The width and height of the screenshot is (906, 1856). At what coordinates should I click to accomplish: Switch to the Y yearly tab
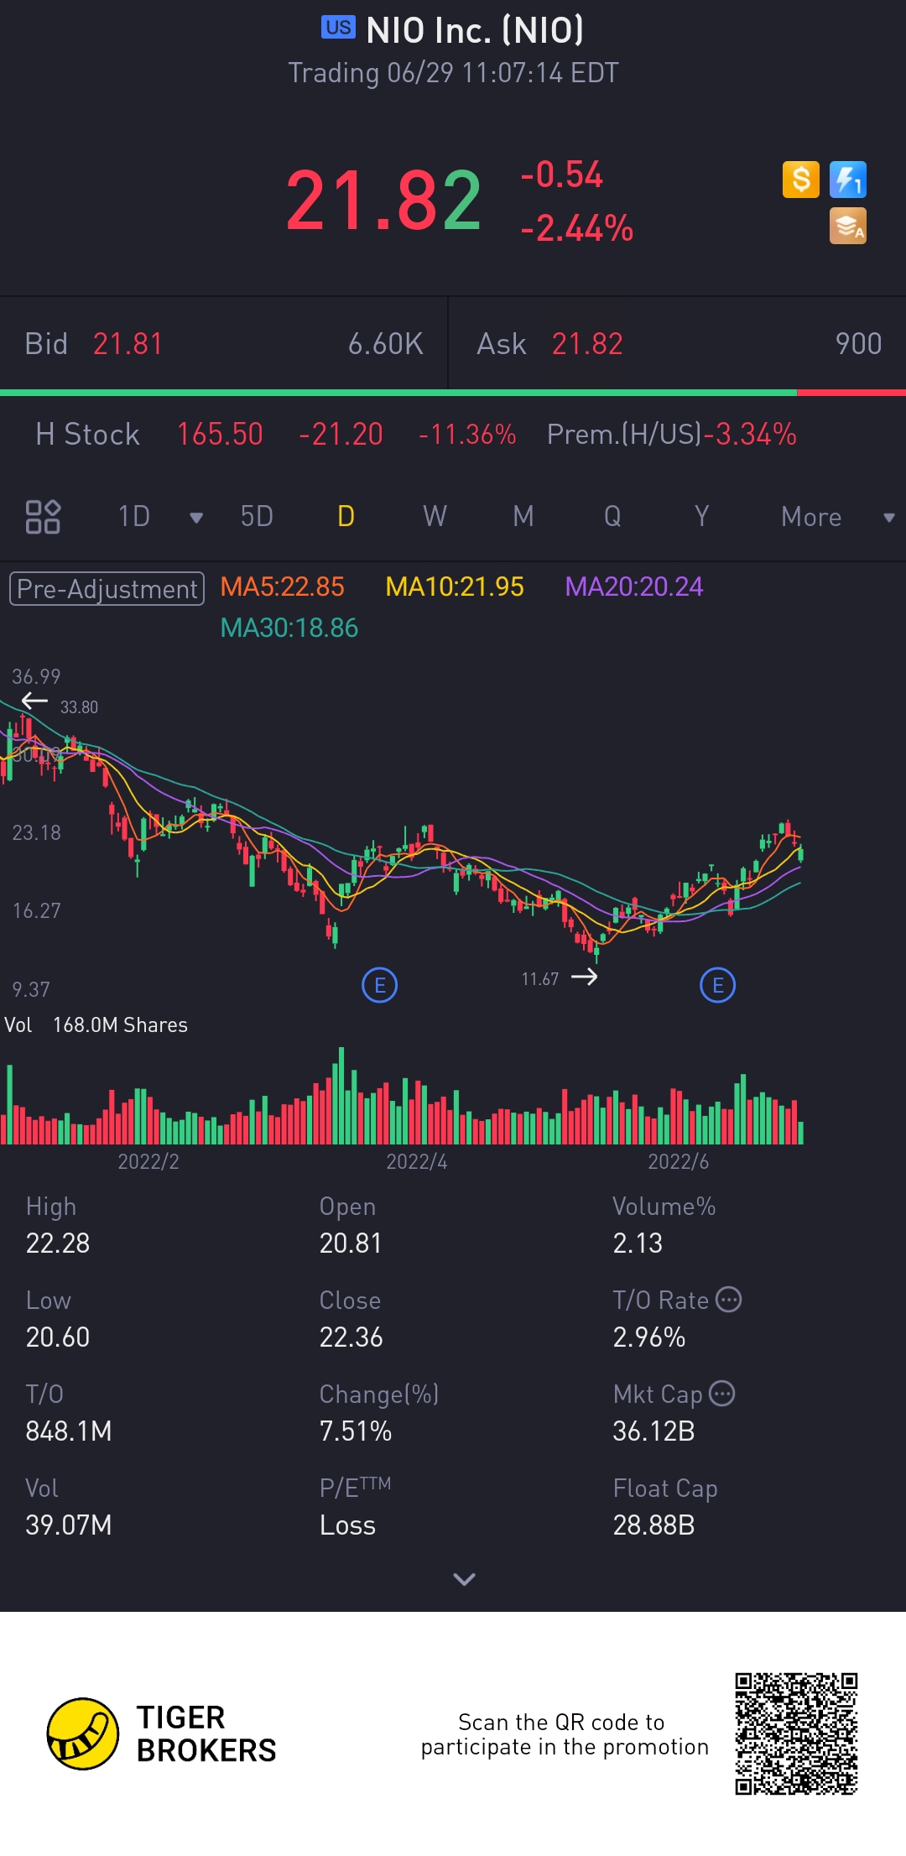pyautogui.click(x=701, y=517)
